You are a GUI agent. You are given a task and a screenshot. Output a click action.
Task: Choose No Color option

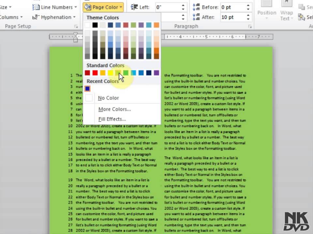122,98
